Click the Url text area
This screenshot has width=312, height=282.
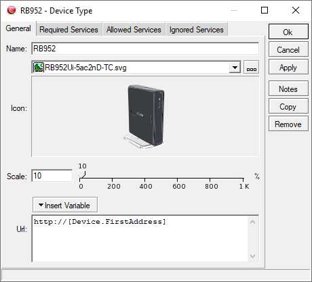click(140, 239)
